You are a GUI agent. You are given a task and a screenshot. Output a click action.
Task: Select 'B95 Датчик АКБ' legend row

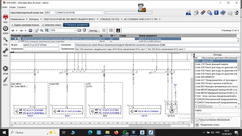coord(216,61)
